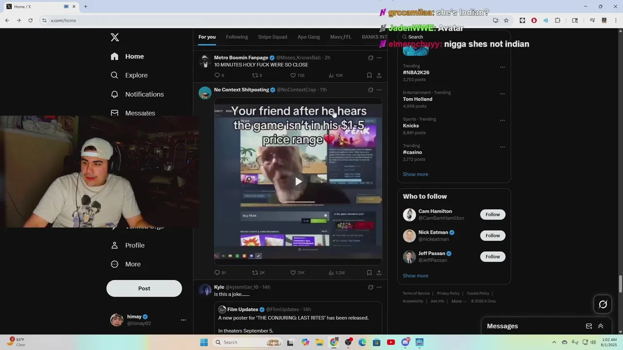The image size is (623, 350).
Task: Share the No Context Shitposting post
Action: [x=379, y=273]
